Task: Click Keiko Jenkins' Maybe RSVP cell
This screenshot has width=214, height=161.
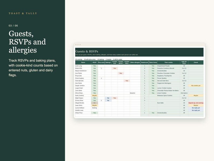Action: point(94,95)
